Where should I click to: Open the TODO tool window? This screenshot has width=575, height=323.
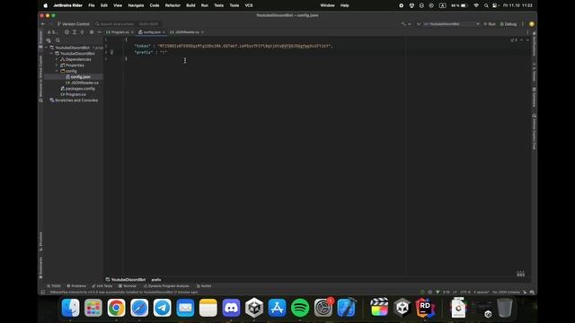pyautogui.click(x=54, y=286)
